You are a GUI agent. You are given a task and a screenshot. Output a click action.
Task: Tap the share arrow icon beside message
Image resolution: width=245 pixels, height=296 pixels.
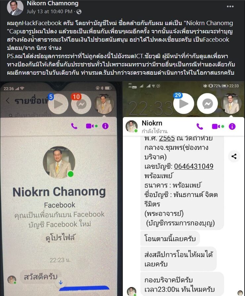pyautogui.click(x=234, y=156)
